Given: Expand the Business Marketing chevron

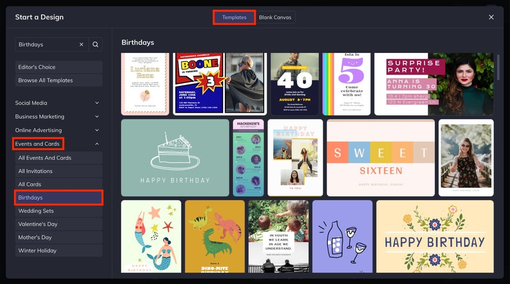Looking at the screenshot, I should (x=97, y=117).
